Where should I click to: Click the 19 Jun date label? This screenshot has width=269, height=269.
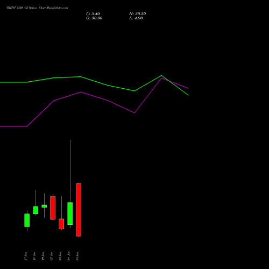pyautogui.click(x=43, y=256)
